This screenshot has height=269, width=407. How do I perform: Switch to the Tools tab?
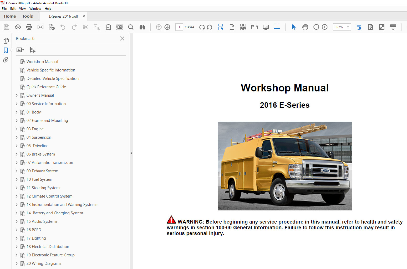(x=28, y=16)
